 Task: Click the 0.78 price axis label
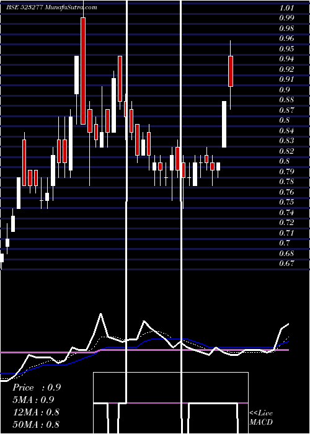pyautogui.click(x=286, y=182)
